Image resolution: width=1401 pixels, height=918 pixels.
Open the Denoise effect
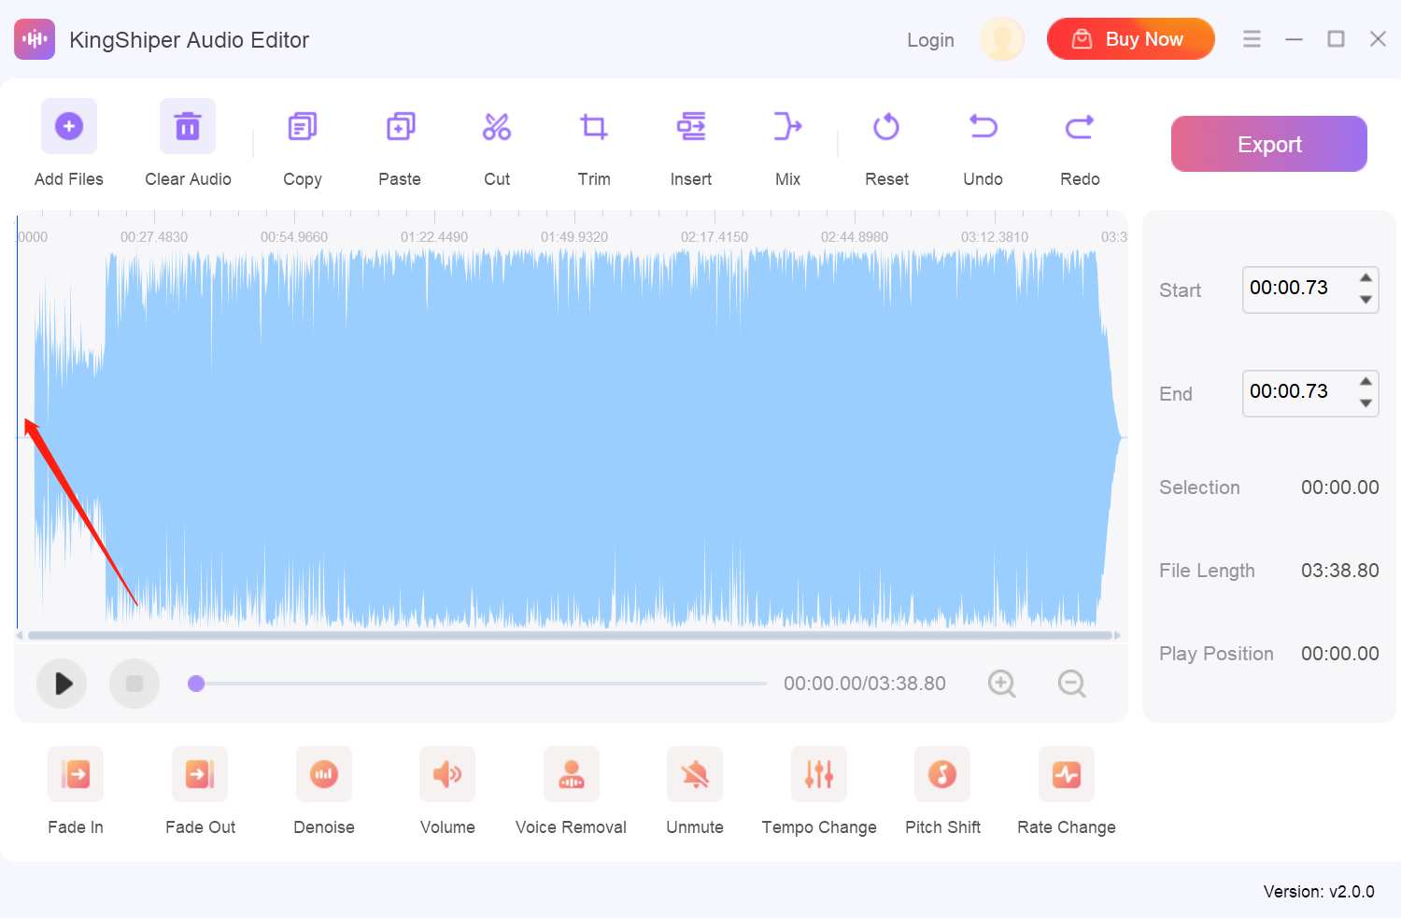[324, 774]
